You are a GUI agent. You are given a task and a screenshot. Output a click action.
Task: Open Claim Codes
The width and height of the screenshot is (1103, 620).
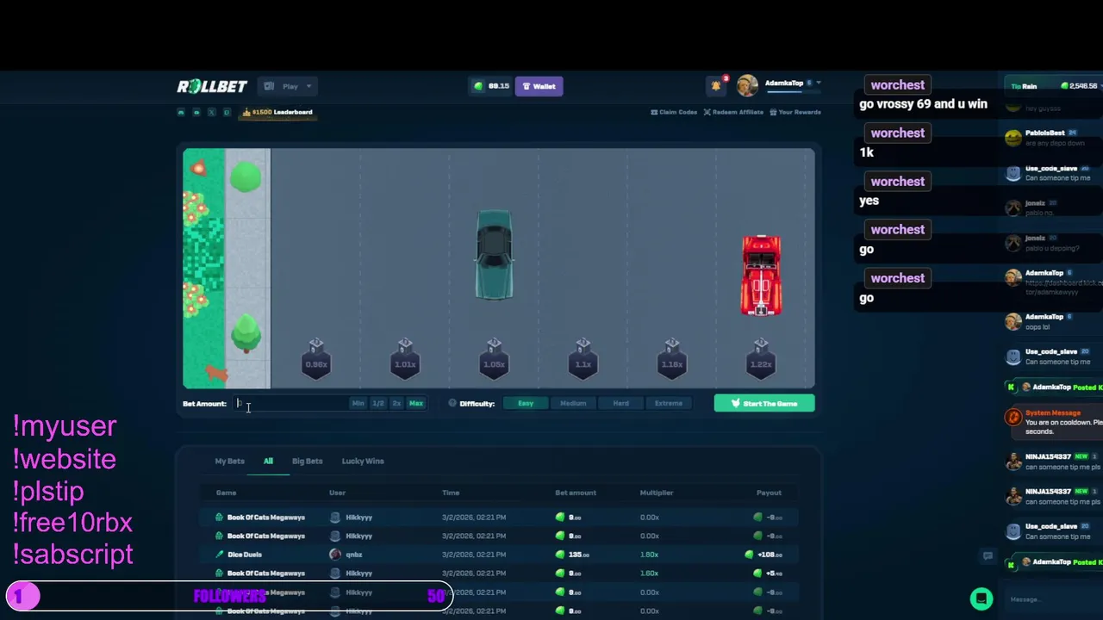[674, 112]
